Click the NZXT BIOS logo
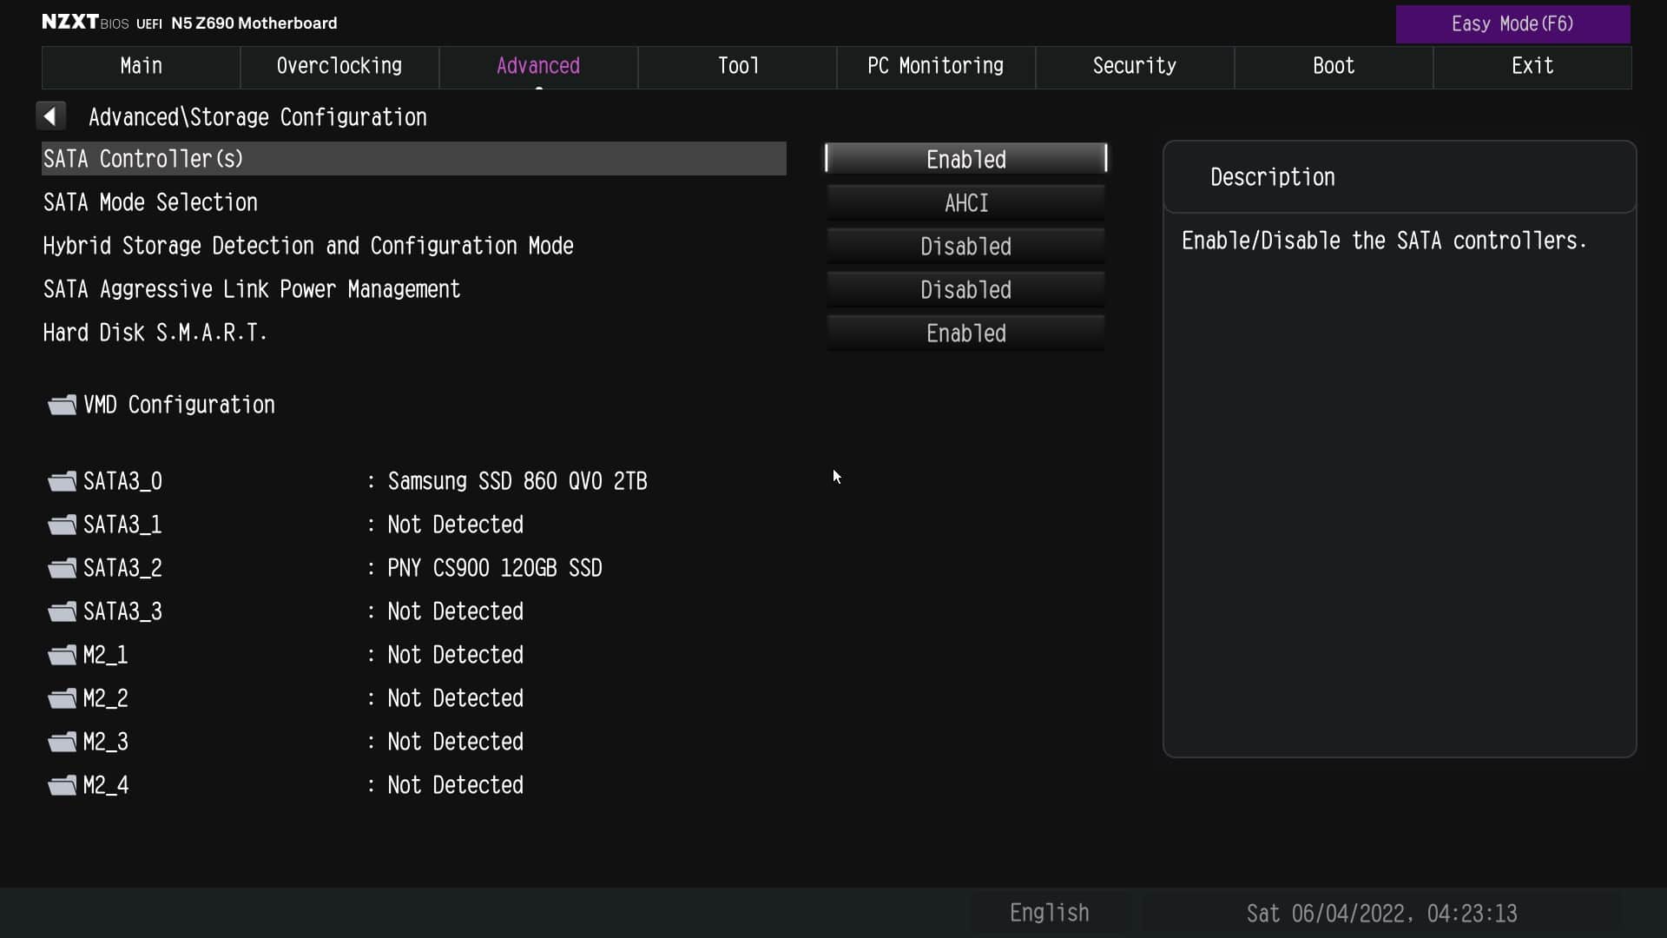1667x938 pixels. [85, 22]
